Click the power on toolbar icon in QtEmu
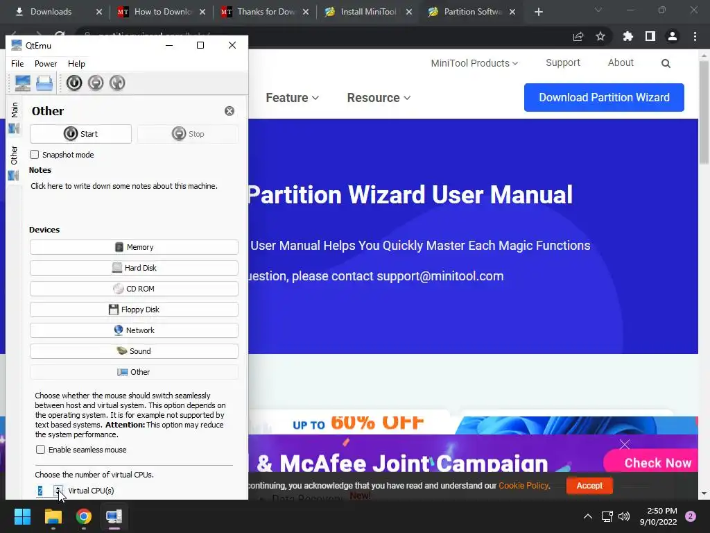The height and width of the screenshot is (533, 710). click(x=74, y=83)
